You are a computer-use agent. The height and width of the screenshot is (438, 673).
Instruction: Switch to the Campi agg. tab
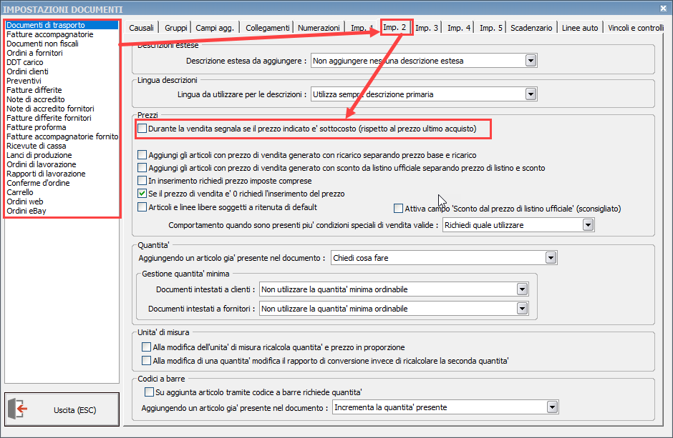pyautogui.click(x=215, y=28)
